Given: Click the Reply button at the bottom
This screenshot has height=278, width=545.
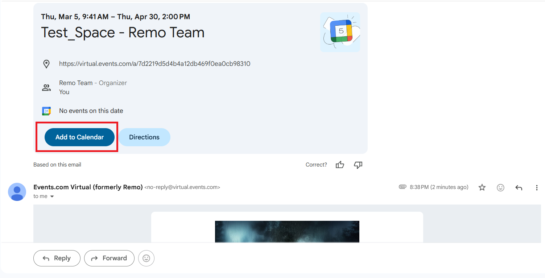Looking at the screenshot, I should (x=57, y=258).
